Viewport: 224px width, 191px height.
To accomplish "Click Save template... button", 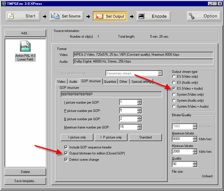I will pyautogui.click(x=25, y=181).
